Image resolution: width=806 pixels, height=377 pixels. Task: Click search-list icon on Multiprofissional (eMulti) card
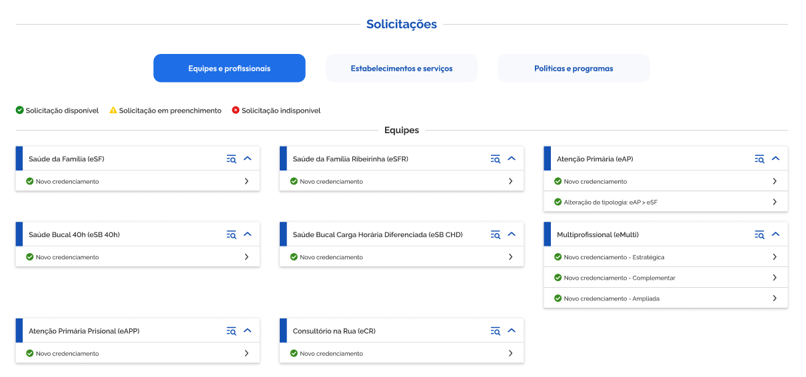tap(759, 234)
